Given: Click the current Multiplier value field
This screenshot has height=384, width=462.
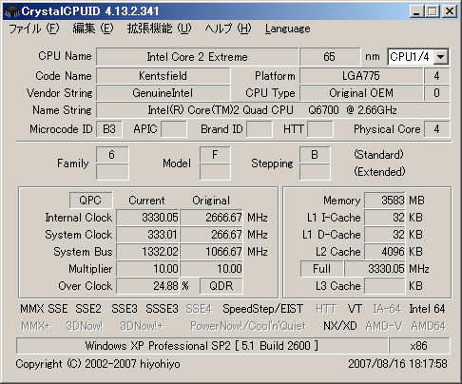Looking at the screenshot, I should 147,269.
